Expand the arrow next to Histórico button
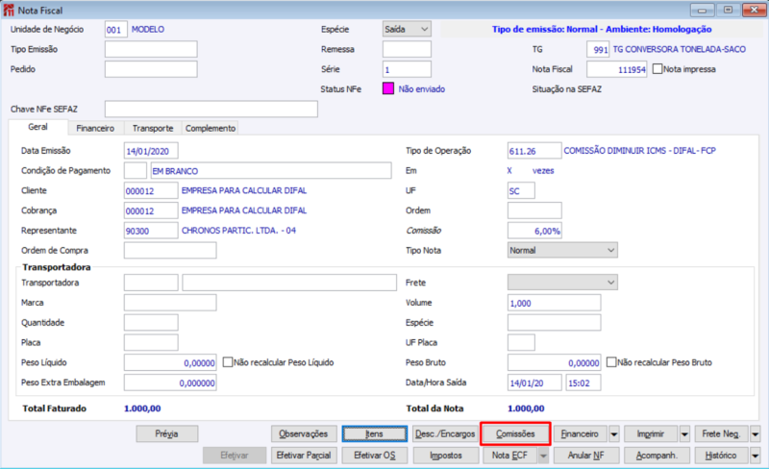The image size is (769, 469). 756,456
